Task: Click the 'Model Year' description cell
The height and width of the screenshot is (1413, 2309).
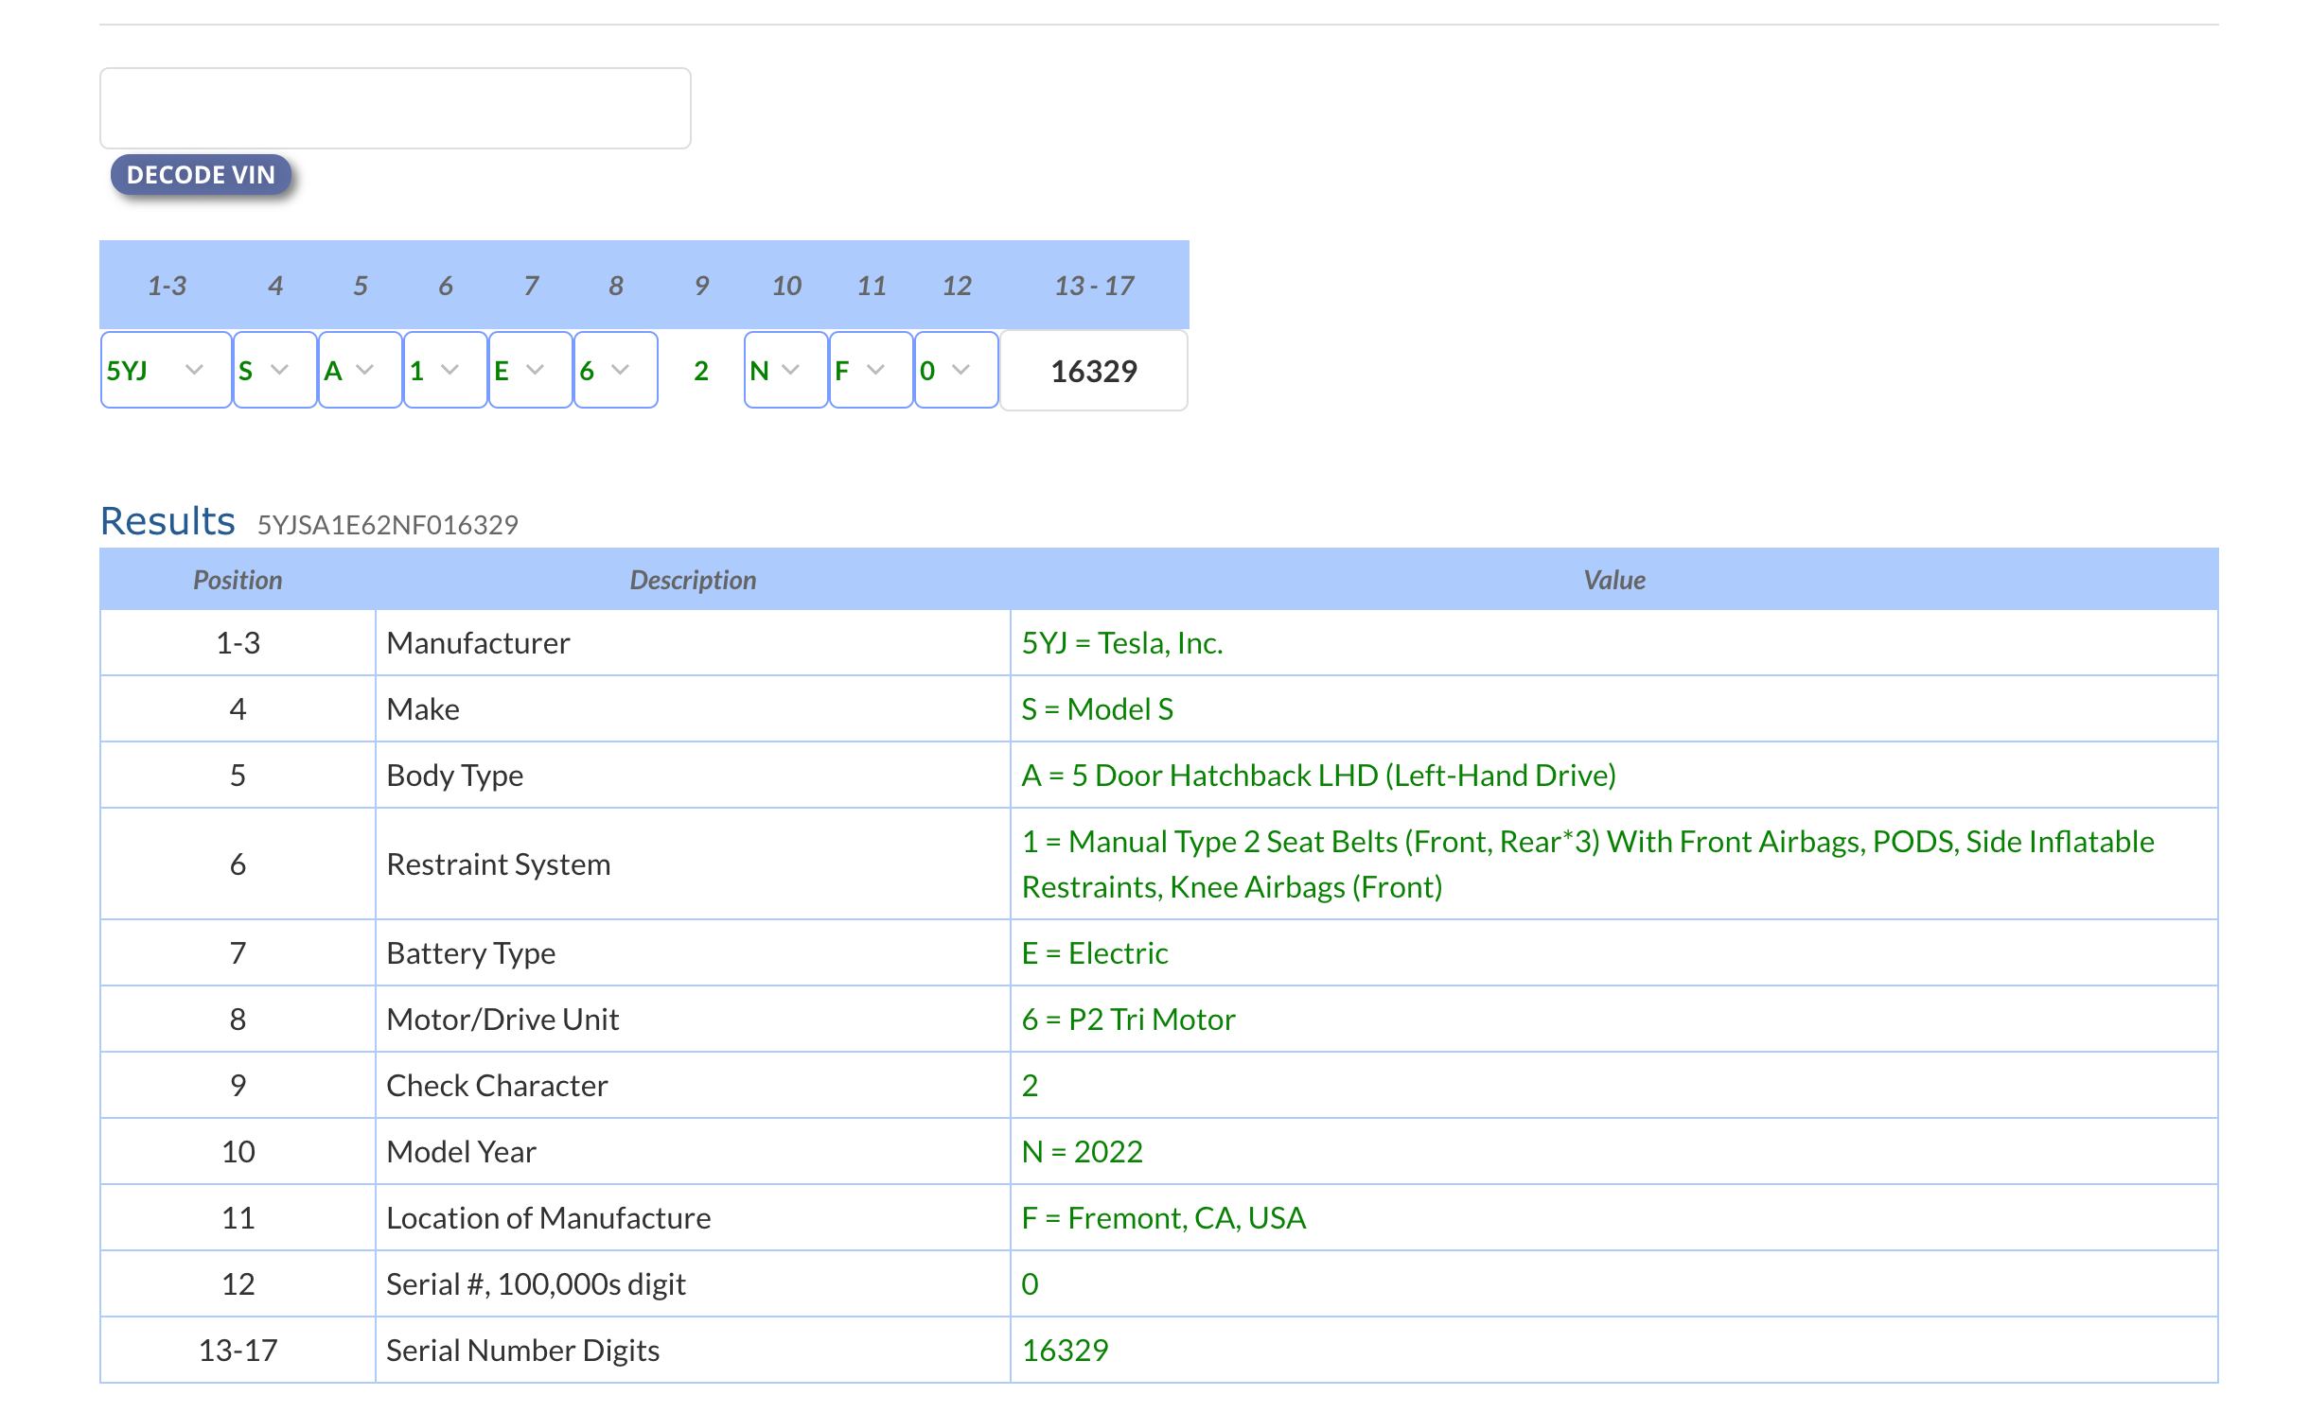Action: tap(693, 1152)
